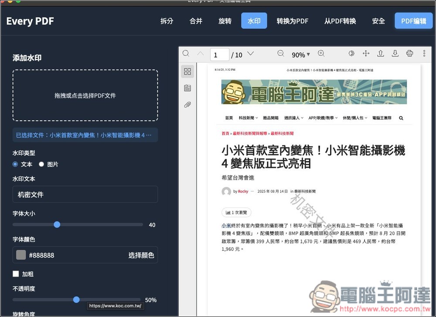Expand 休閒/懶人包 menu in the PDF page
Viewport: 436px width, 317px height.
(355, 118)
